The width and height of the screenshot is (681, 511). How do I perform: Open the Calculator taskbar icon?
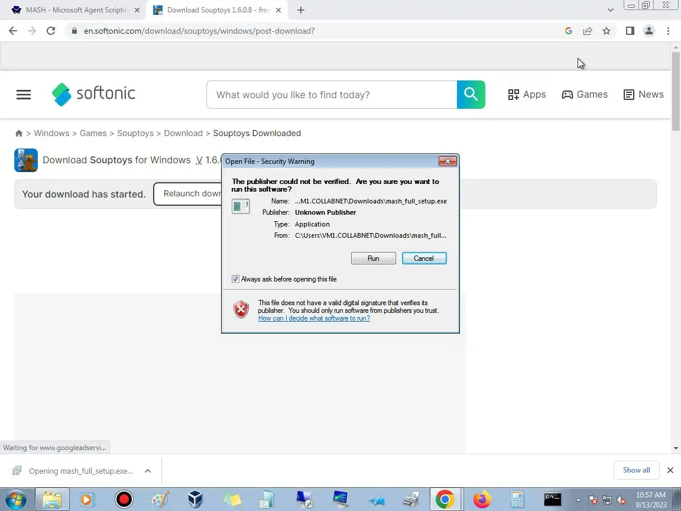517,500
